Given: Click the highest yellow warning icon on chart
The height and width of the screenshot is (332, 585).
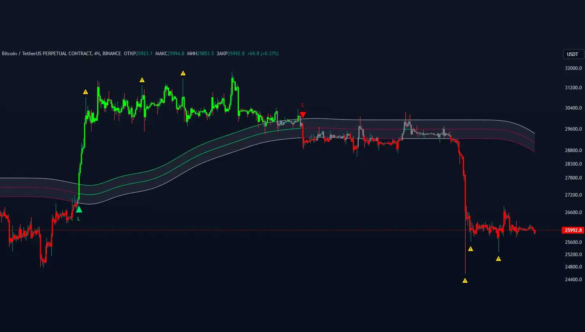Looking at the screenshot, I should click(x=183, y=73).
